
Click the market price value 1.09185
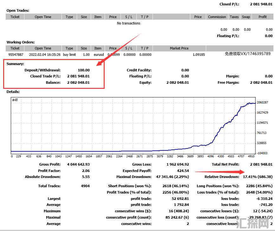click(199, 55)
